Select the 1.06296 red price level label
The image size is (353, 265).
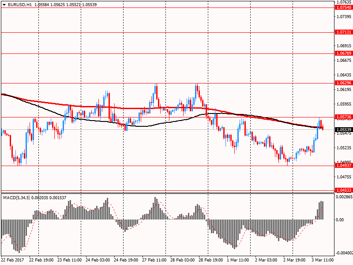[x=344, y=83]
